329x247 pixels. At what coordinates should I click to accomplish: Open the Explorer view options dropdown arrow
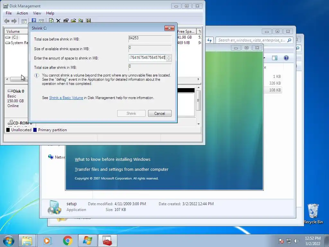click(264, 58)
